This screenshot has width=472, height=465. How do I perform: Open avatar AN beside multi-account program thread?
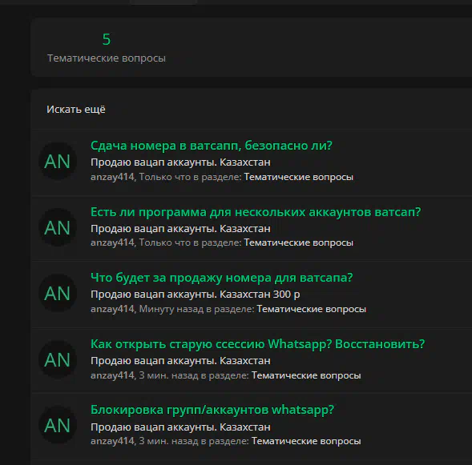pyautogui.click(x=58, y=227)
